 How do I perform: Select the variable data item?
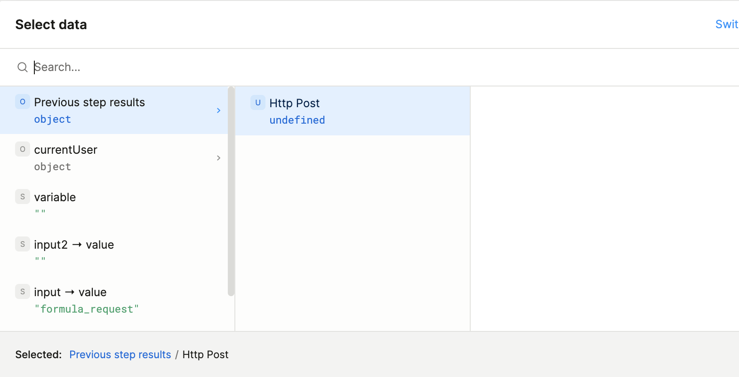pos(55,197)
